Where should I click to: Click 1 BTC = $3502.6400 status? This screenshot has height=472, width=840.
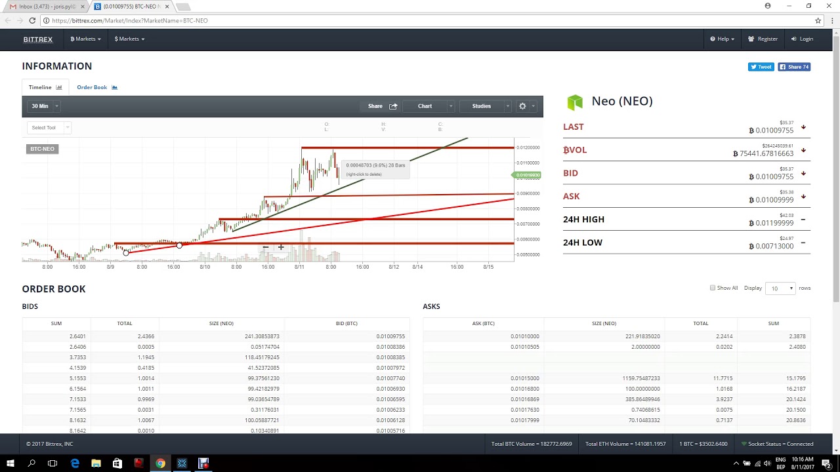tap(703, 444)
